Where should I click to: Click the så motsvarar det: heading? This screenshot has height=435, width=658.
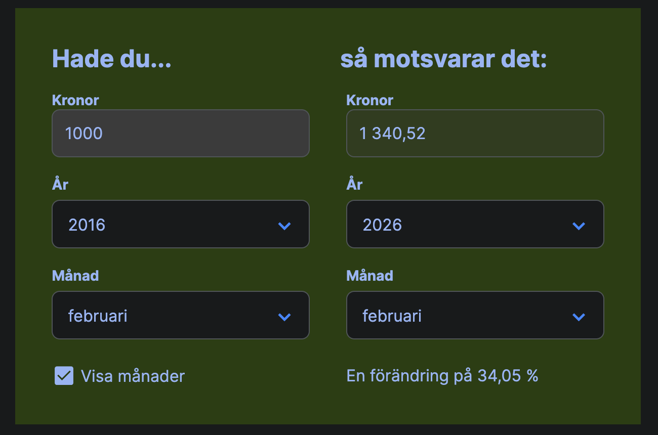(x=443, y=59)
